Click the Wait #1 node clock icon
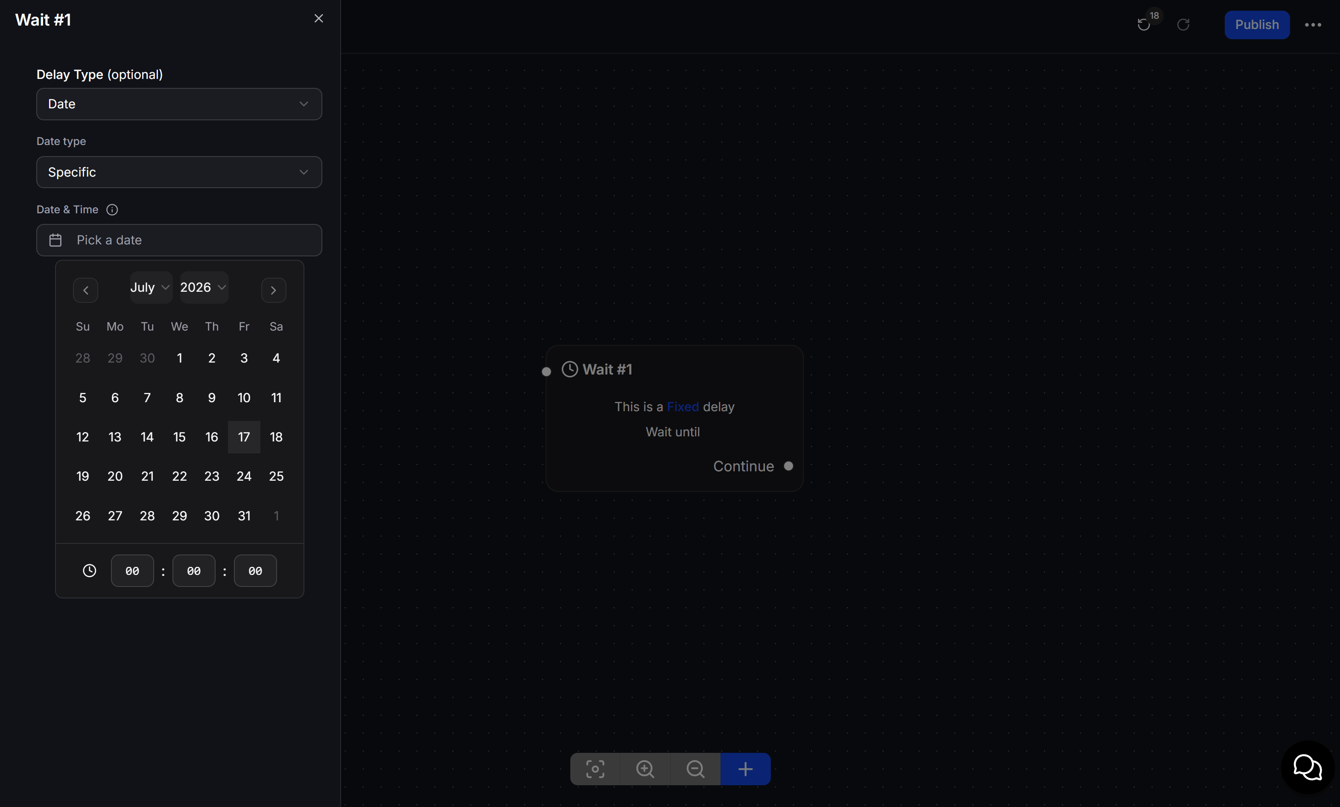The image size is (1340, 807). [x=569, y=369]
